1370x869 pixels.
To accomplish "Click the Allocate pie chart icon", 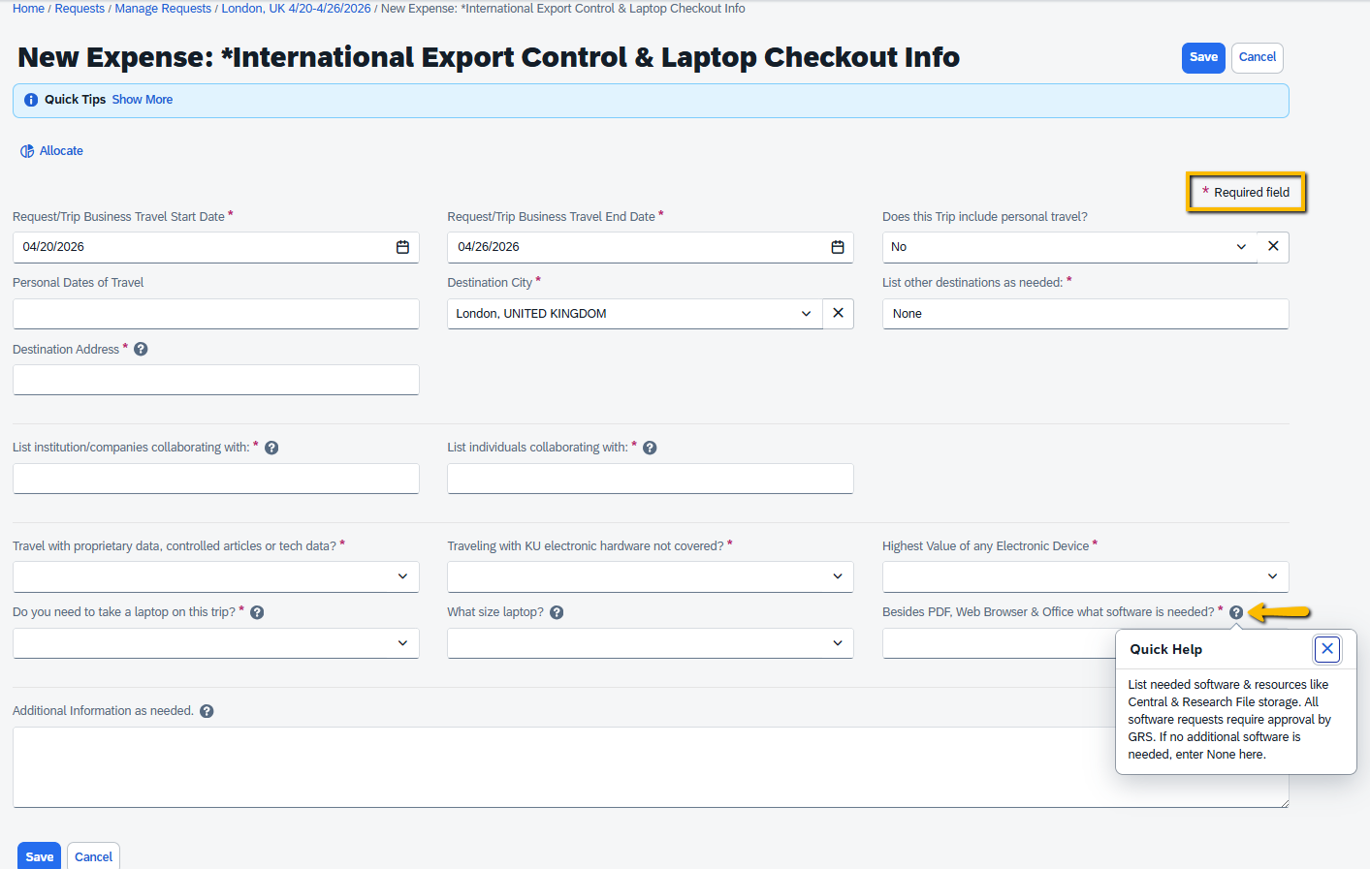I will click(x=25, y=150).
